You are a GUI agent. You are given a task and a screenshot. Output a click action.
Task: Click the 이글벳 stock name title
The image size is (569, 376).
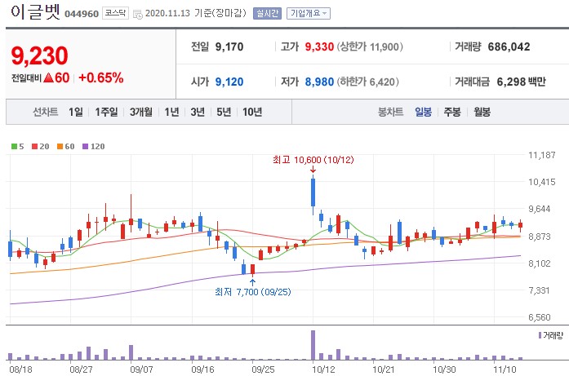[x=35, y=11]
